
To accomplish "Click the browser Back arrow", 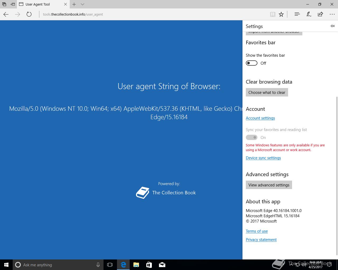I will 6,15.
